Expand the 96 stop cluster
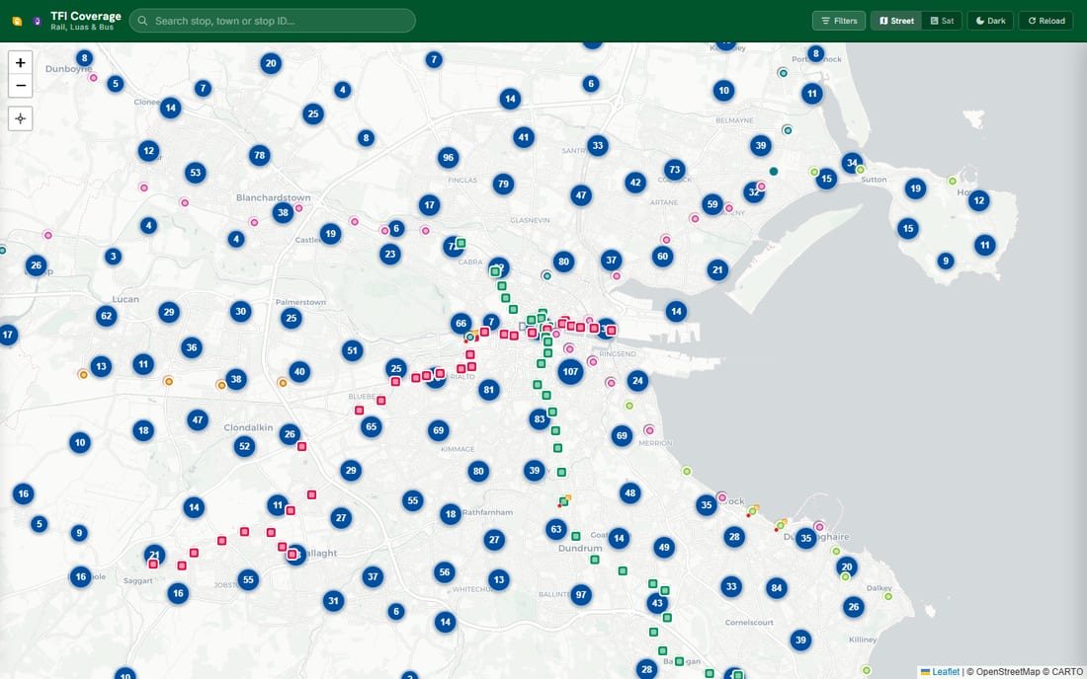1087x679 pixels. pos(449,158)
